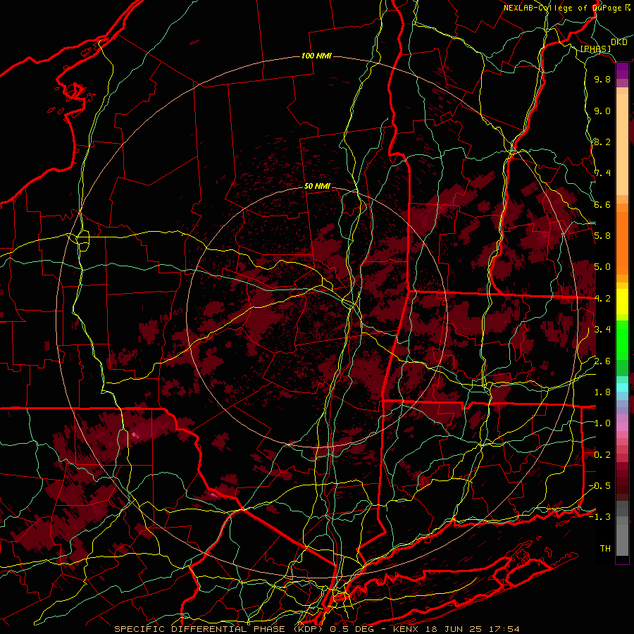Click the [PHAS] units label
Image resolution: width=634 pixels, height=634 pixels.
[x=595, y=49]
